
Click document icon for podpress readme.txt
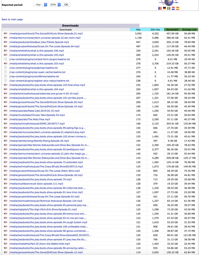coord(6,67)
